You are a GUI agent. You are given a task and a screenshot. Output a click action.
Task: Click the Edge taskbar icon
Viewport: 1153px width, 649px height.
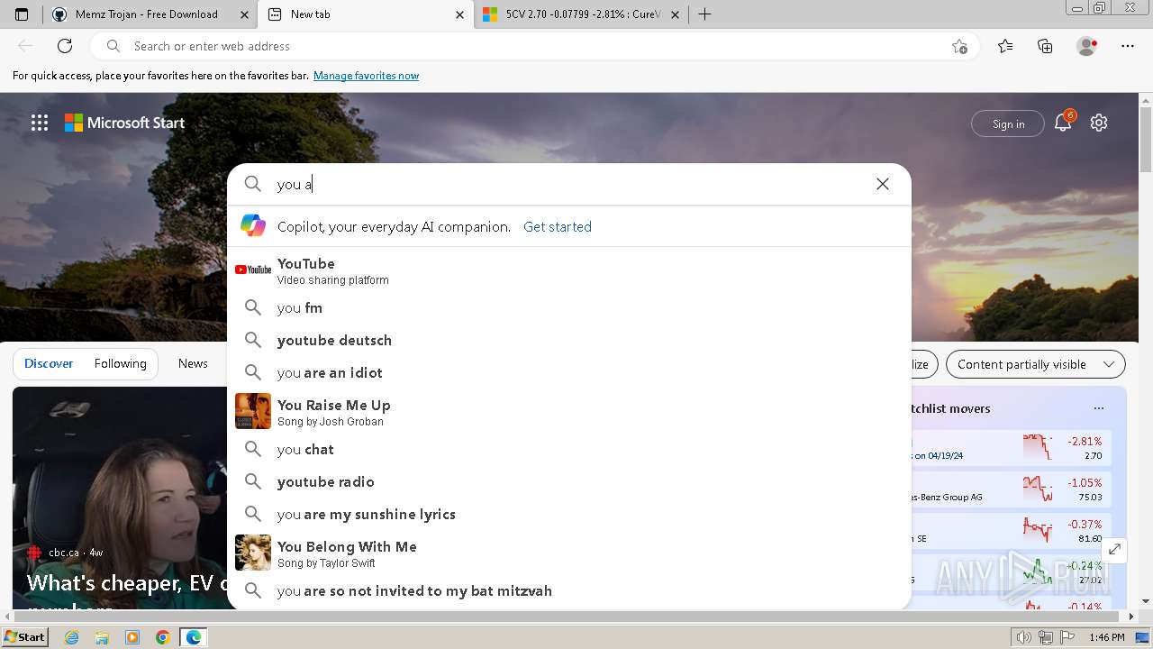click(x=194, y=637)
